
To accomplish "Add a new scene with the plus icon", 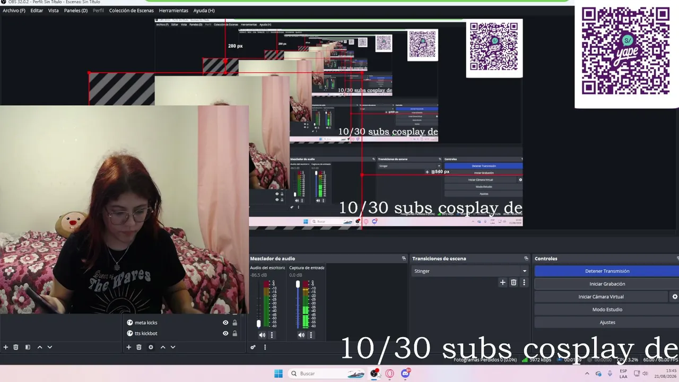I will pyautogui.click(x=6, y=347).
